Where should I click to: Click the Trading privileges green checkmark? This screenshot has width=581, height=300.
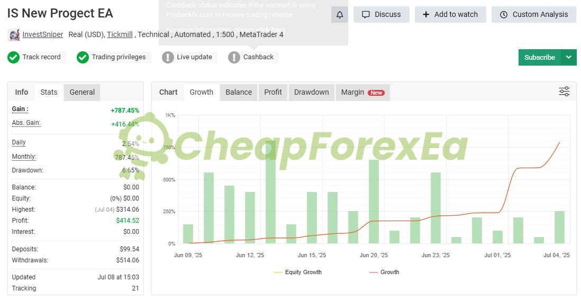tap(83, 57)
